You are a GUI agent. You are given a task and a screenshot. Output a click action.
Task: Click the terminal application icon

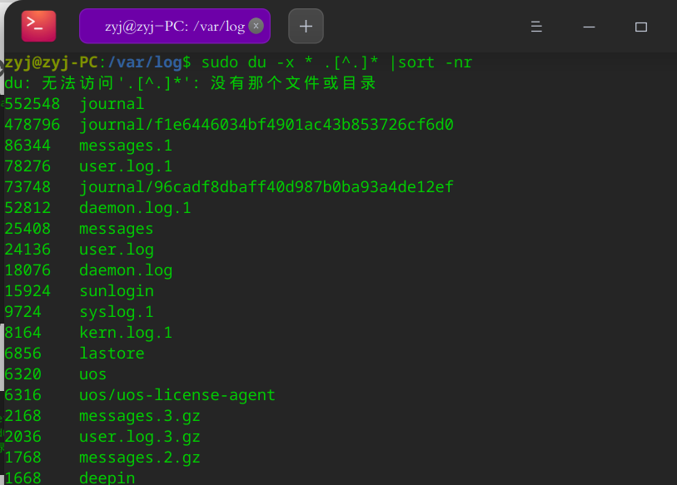click(x=38, y=26)
